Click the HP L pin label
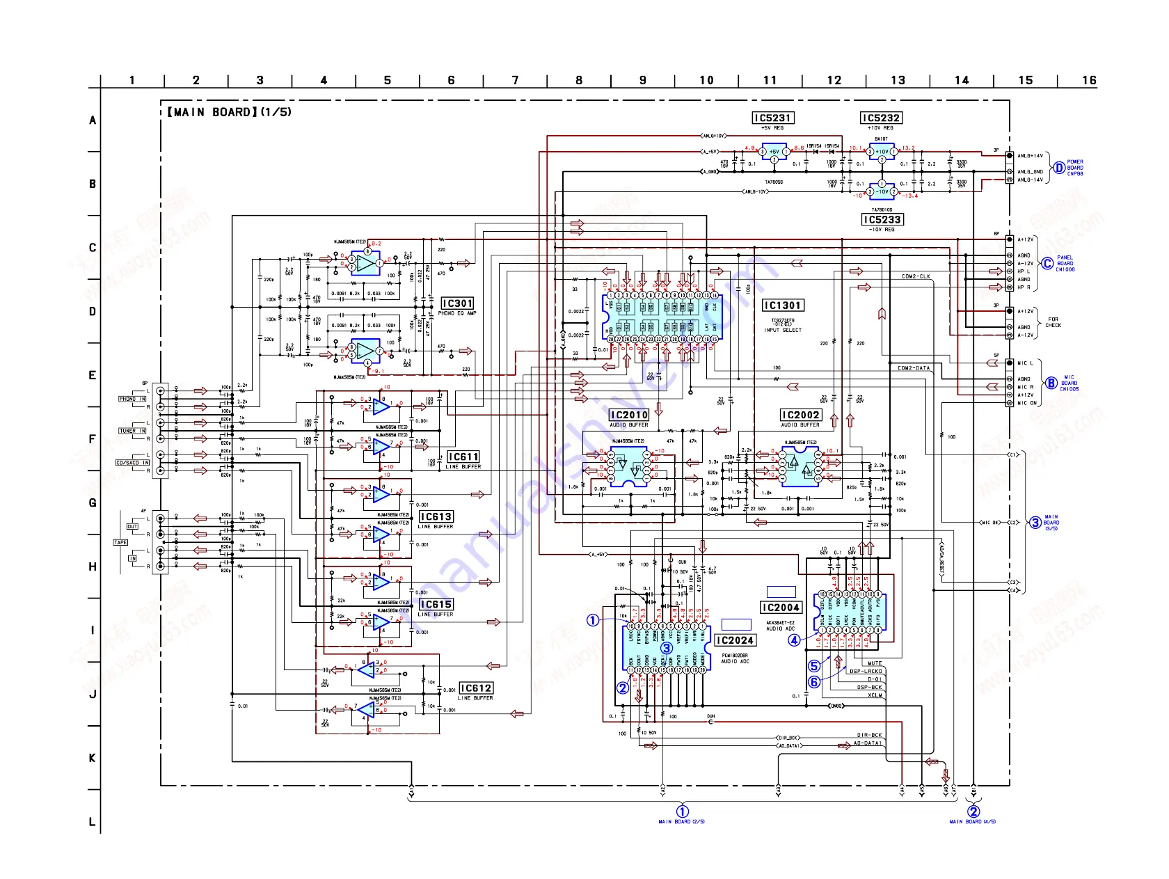The image size is (1169, 879). point(1024,271)
